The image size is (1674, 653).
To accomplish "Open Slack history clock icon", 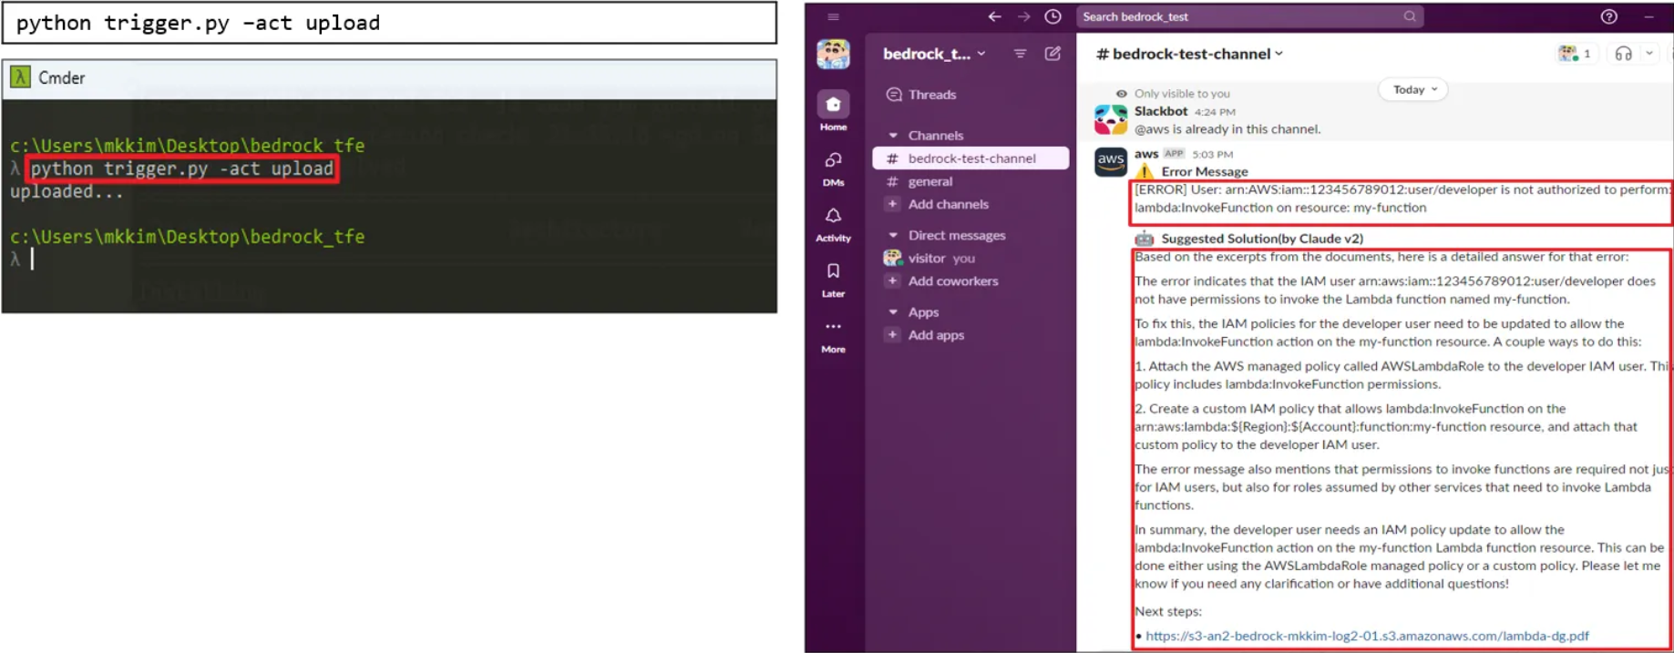I will 1053,16.
